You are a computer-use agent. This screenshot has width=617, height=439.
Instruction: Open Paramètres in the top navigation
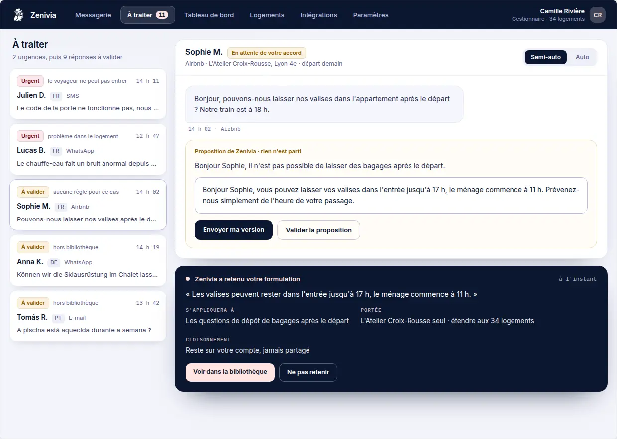click(371, 15)
